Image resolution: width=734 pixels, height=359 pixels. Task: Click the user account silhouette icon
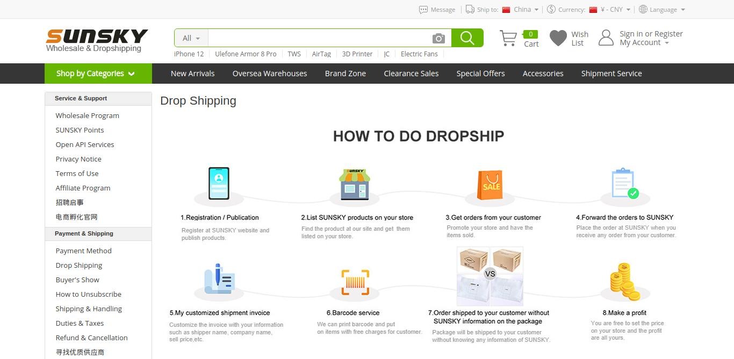point(606,38)
